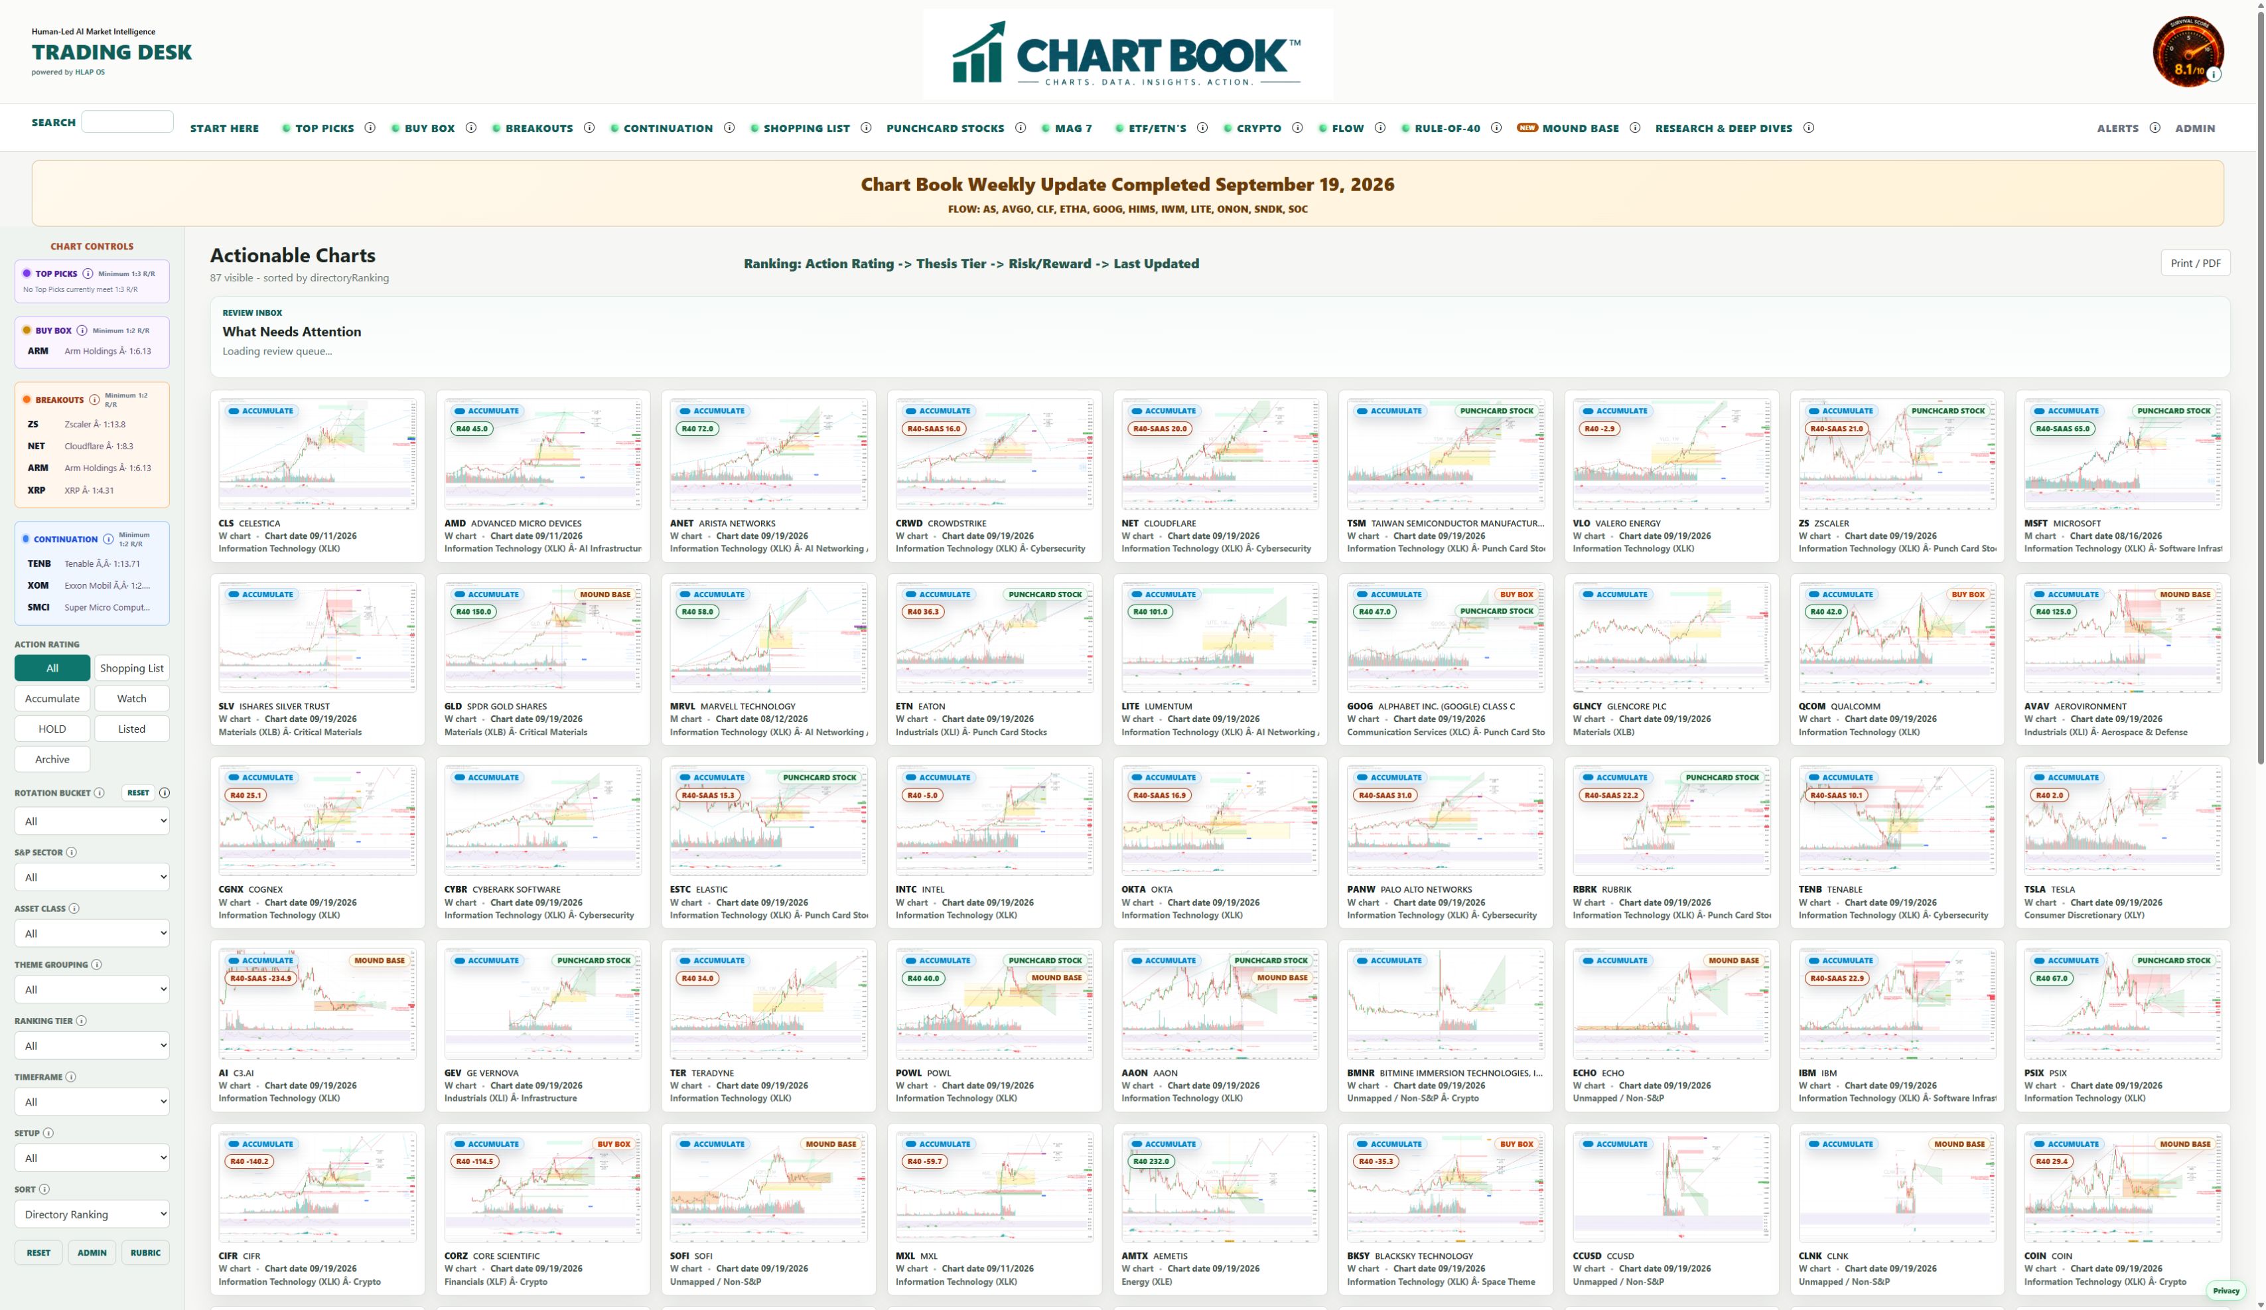Image resolution: width=2266 pixels, height=1310 pixels.
Task: Open the Sort Directory Ranking dropdown
Action: point(92,1214)
